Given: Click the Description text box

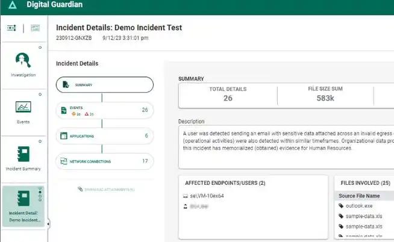Looking at the screenshot, I should pyautogui.click(x=286, y=147).
